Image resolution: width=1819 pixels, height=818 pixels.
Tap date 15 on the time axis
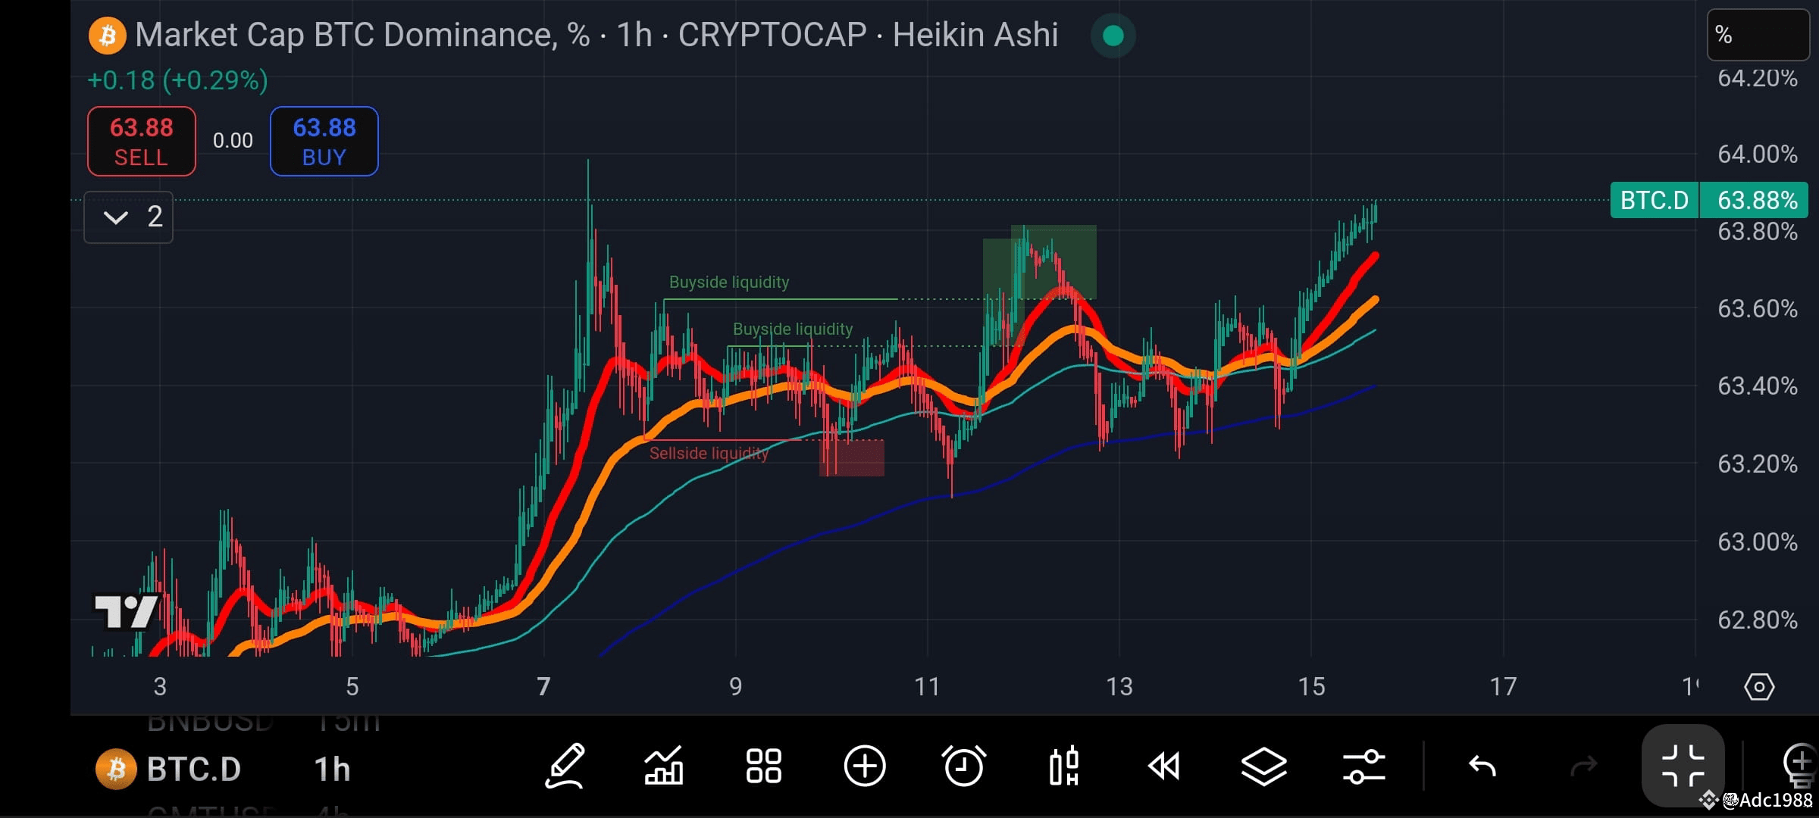1311,687
